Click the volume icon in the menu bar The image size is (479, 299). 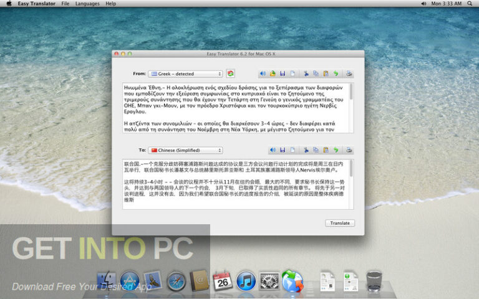click(423, 4)
